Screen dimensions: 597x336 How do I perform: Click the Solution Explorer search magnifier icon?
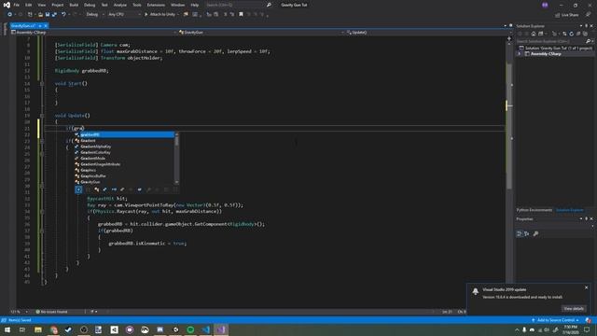pyautogui.click(x=589, y=41)
